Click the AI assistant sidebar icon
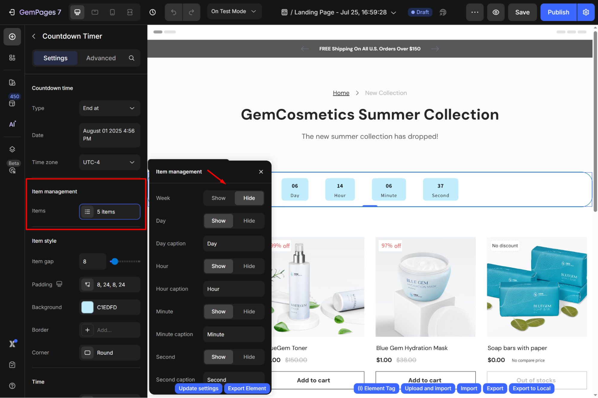 tap(12, 124)
